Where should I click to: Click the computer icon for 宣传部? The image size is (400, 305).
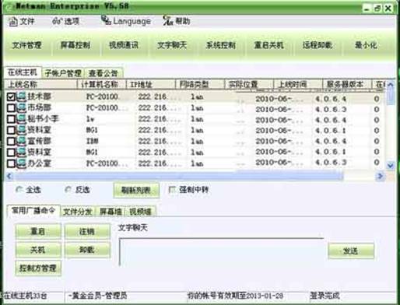click(x=22, y=142)
